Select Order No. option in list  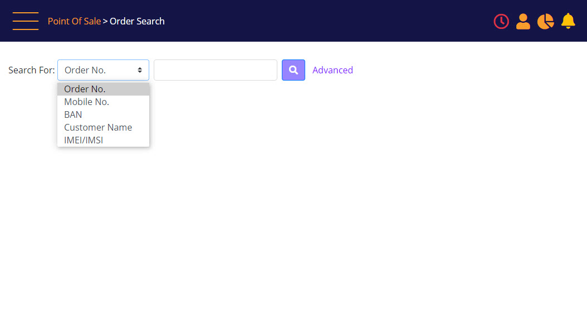coord(104,89)
